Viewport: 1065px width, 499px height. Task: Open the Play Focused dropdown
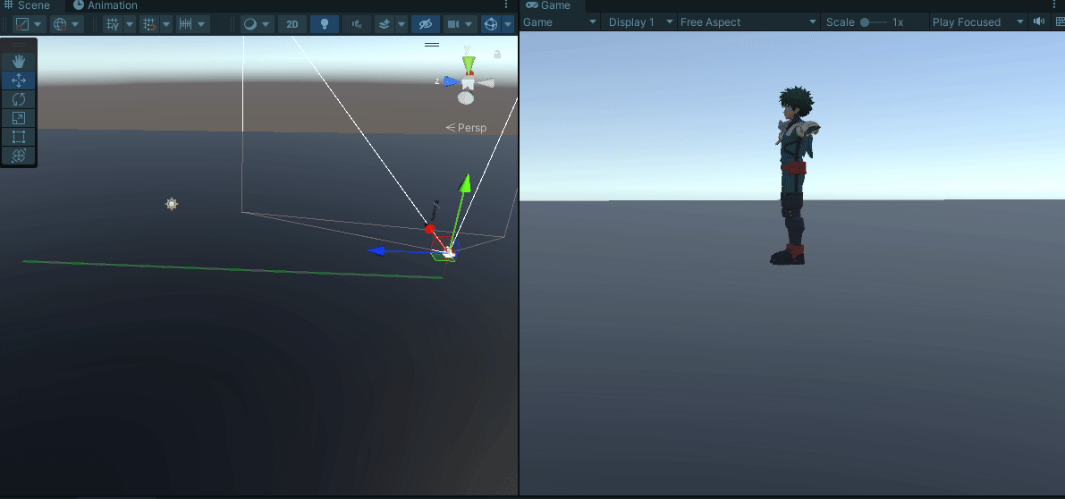tap(978, 21)
